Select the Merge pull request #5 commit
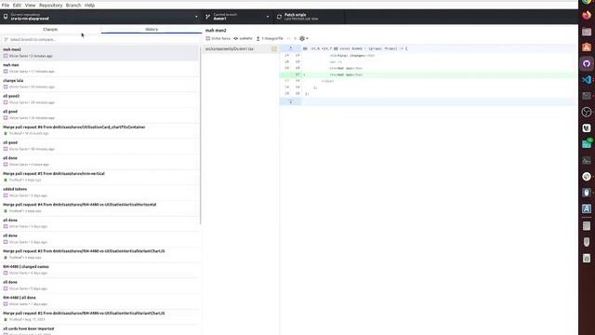 (99, 177)
